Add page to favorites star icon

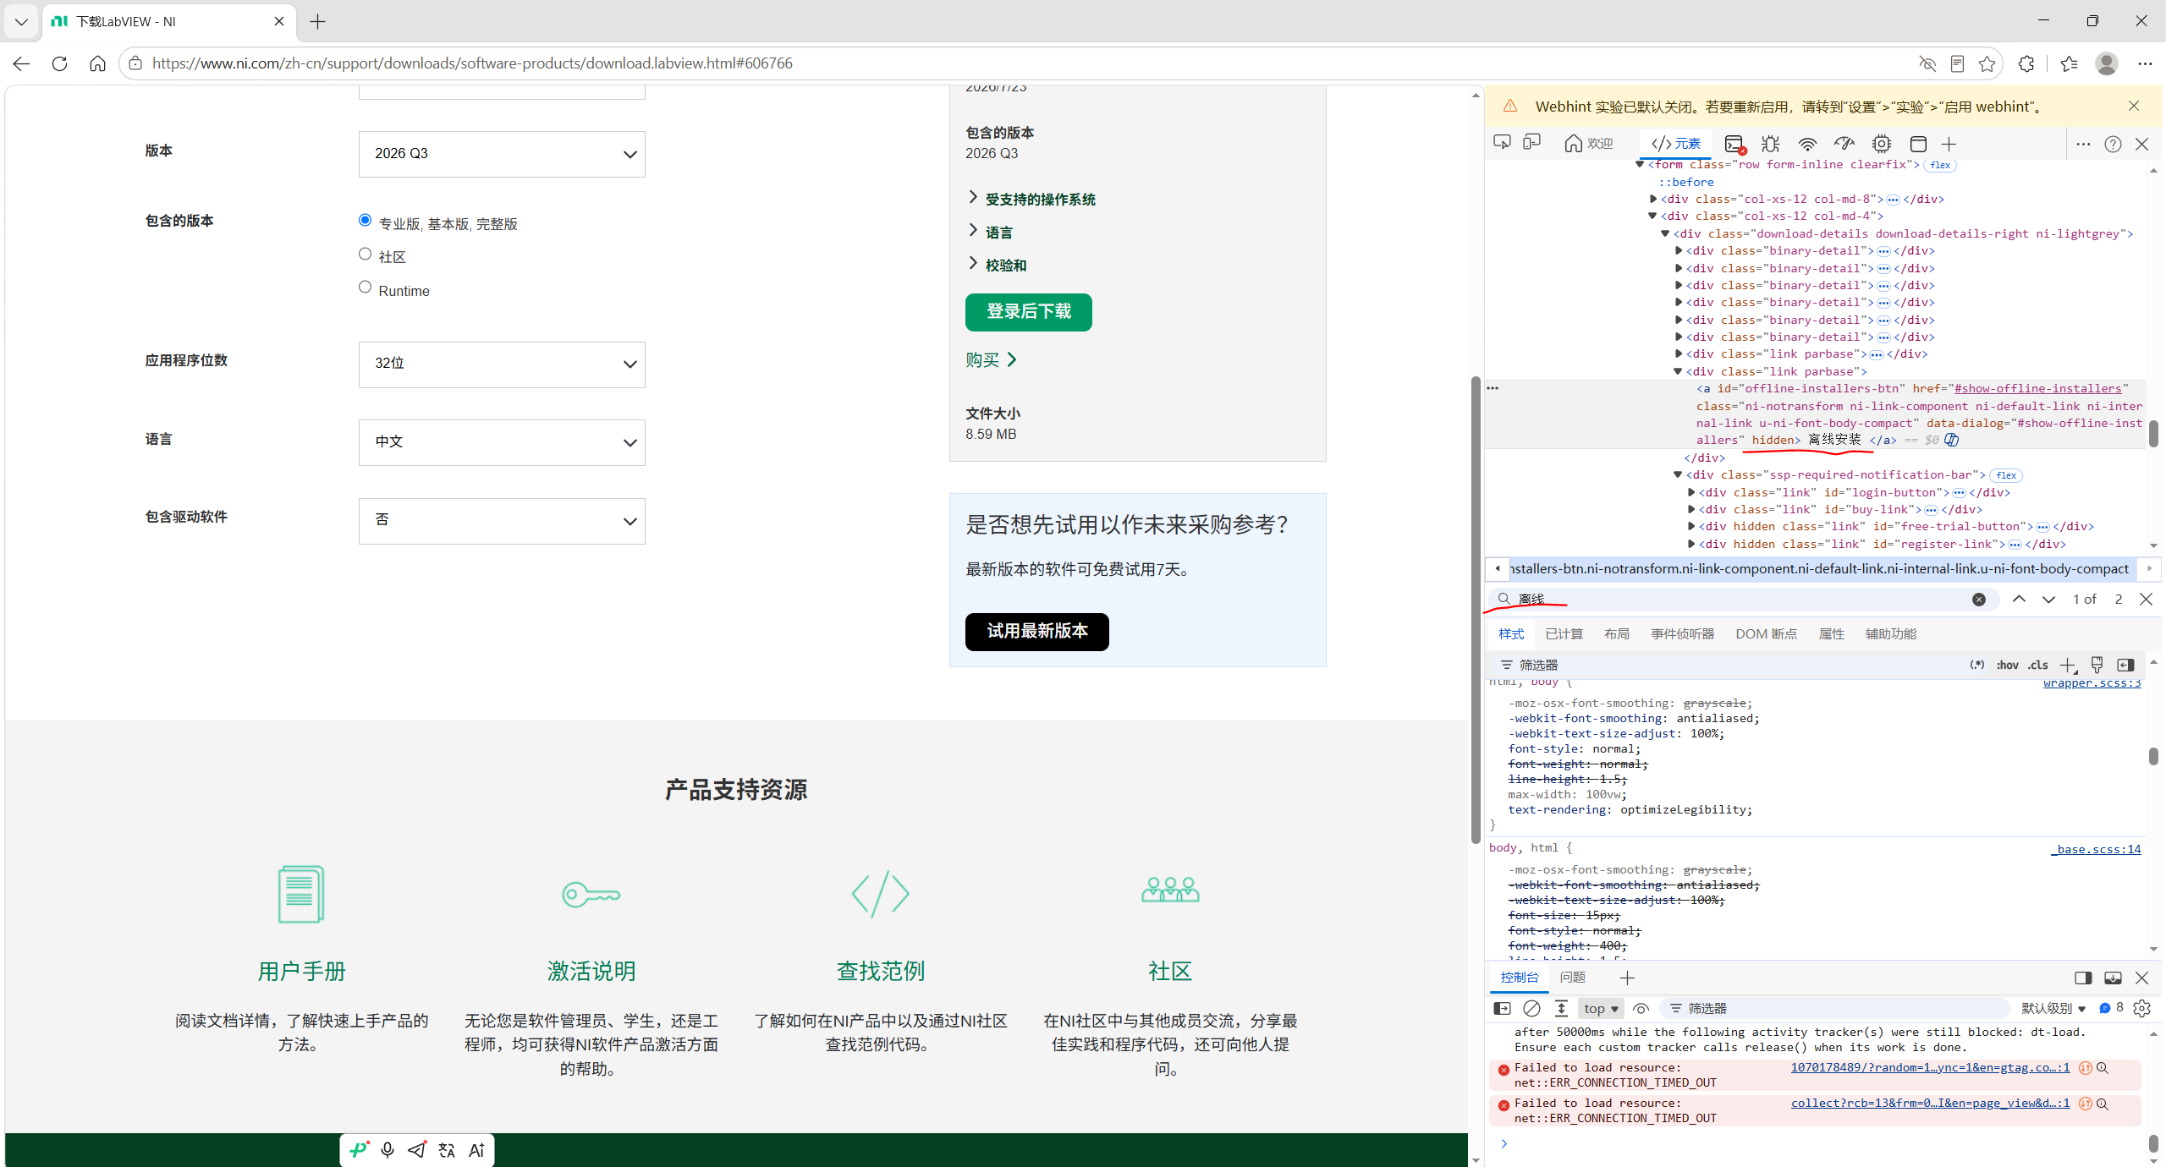tap(1987, 63)
